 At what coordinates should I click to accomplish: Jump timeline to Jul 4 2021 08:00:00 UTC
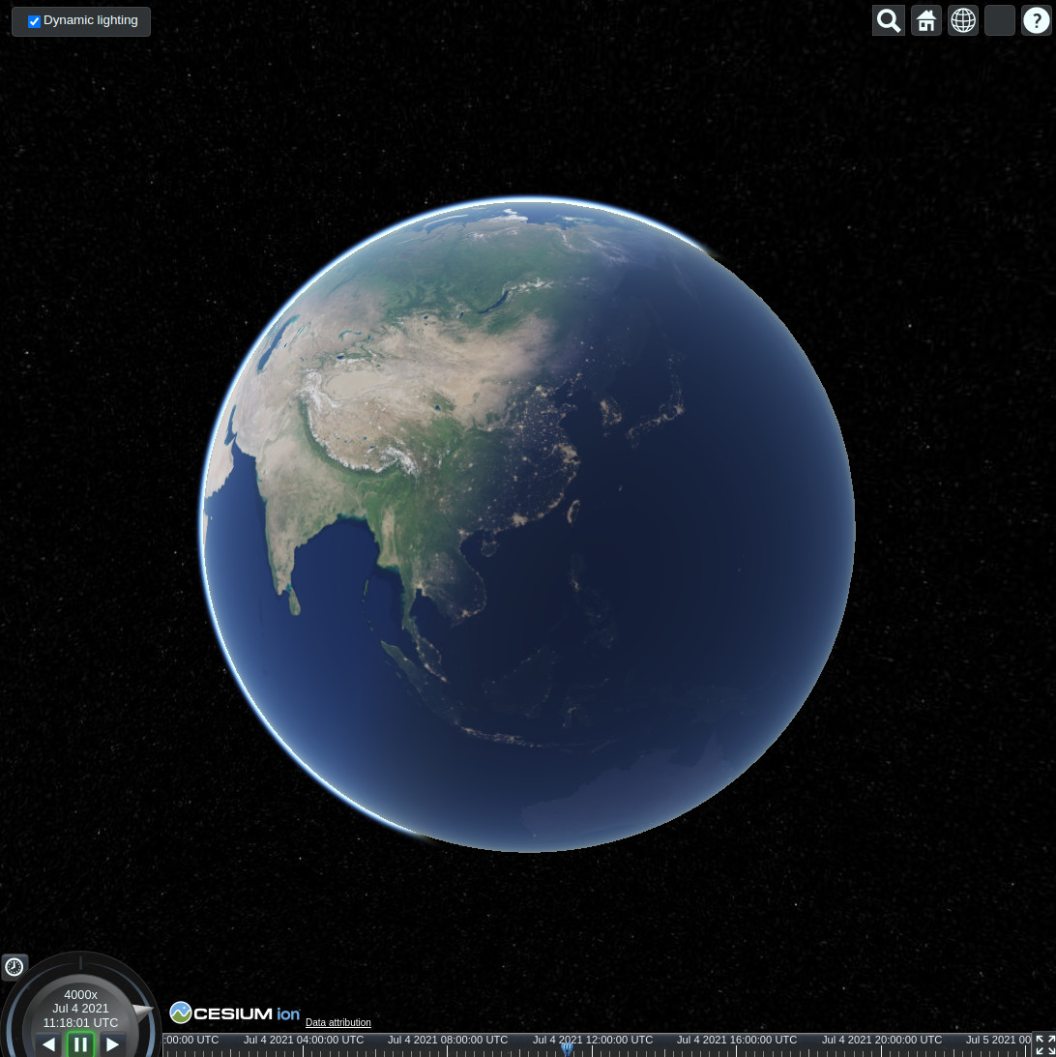(448, 1040)
